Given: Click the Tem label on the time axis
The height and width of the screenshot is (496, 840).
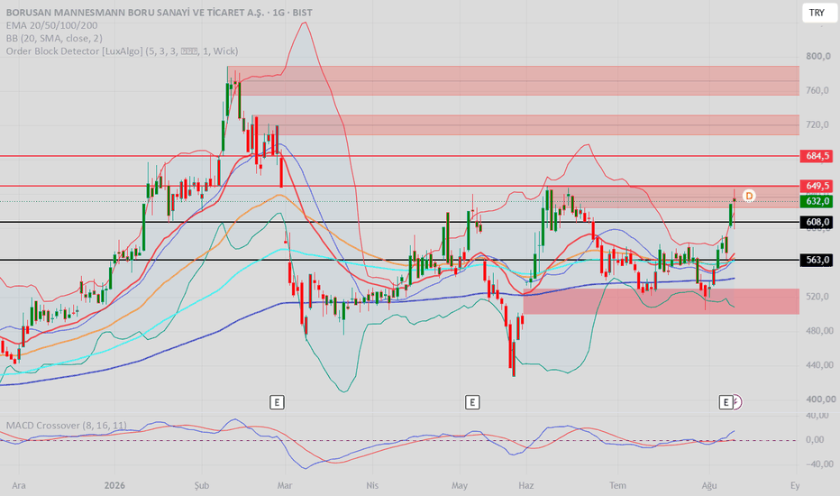Looking at the screenshot, I should (x=617, y=485).
